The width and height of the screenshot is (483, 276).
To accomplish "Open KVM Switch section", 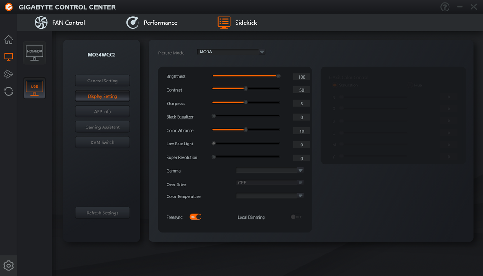I will (102, 142).
